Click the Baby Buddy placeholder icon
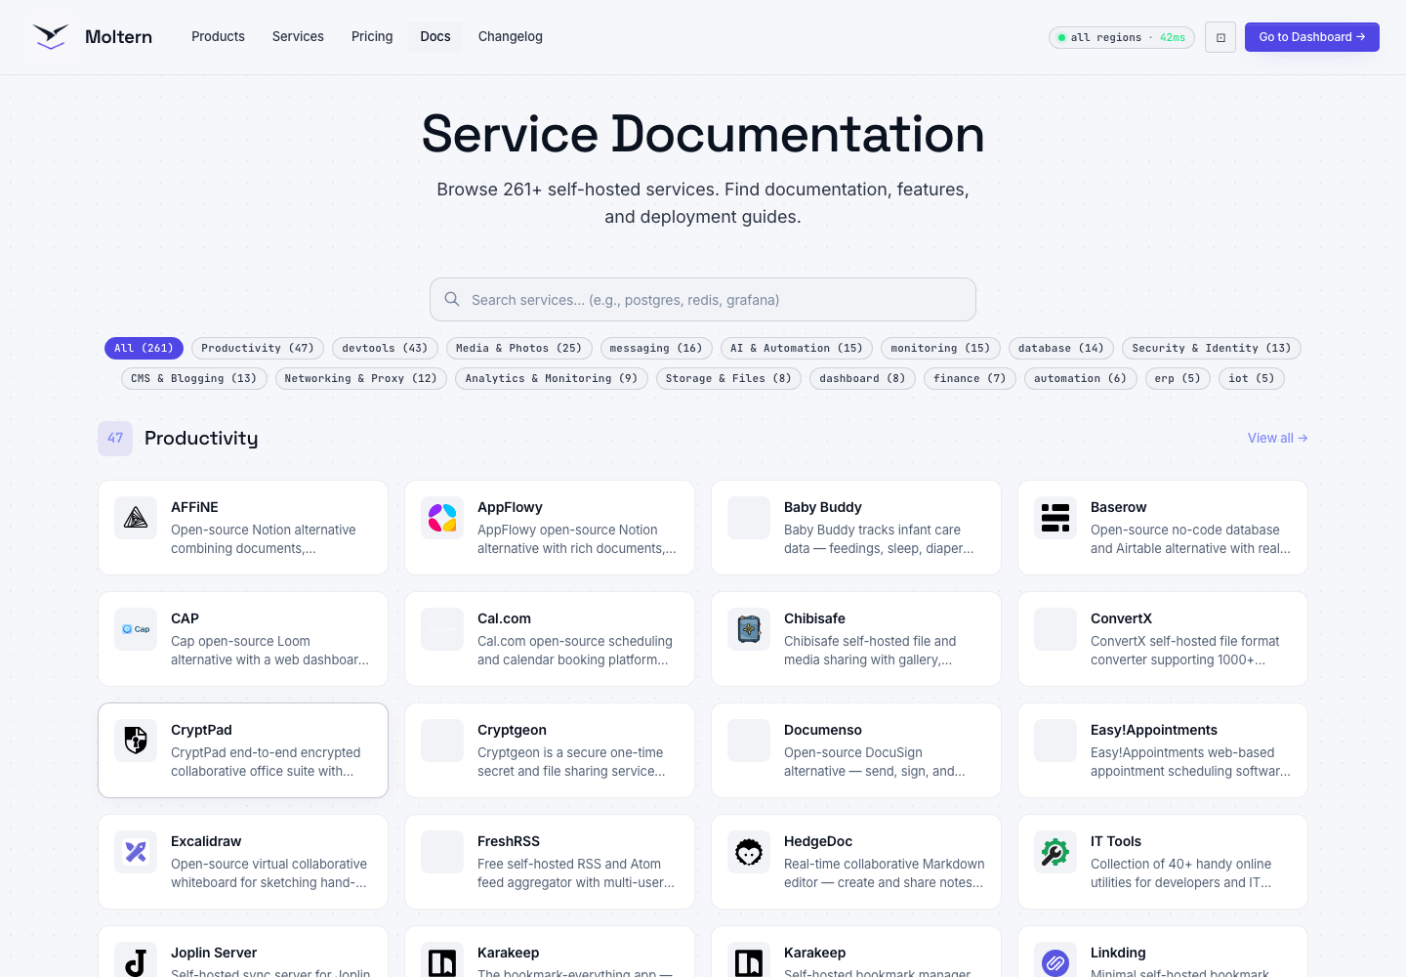The height and width of the screenshot is (977, 1406). (x=749, y=518)
